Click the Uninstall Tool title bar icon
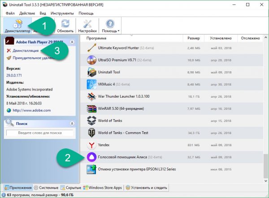The width and height of the screenshot is (269, 198). (x=5, y=4)
